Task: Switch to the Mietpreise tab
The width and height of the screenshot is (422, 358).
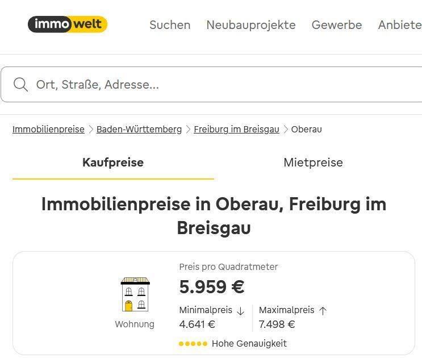Action: [314, 163]
